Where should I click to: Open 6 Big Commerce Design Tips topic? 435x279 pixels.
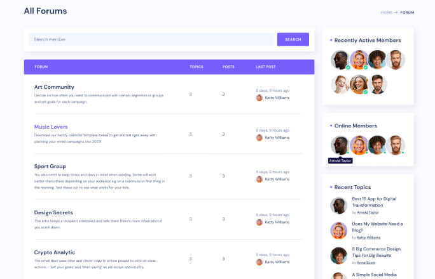pos(377,252)
